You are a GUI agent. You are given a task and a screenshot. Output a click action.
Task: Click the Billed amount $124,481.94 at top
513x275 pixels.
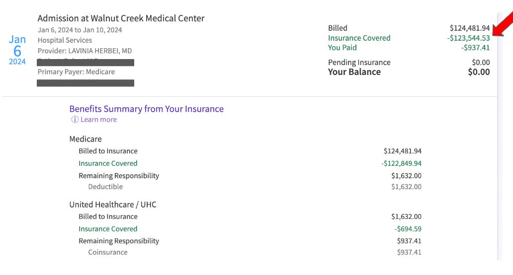click(470, 28)
